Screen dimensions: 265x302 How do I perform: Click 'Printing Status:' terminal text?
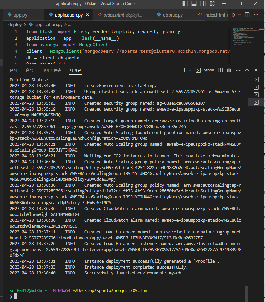pyautogui.click(x=29, y=80)
